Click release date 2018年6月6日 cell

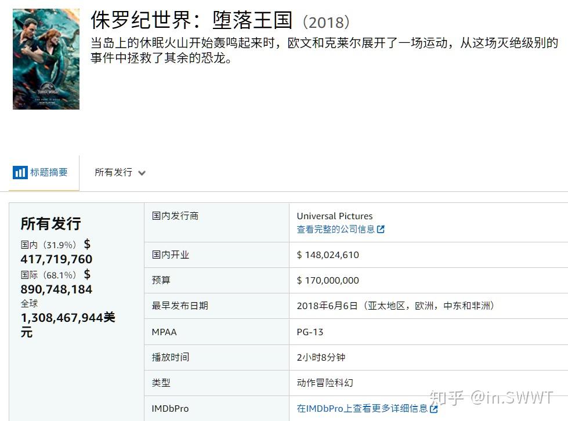click(396, 306)
